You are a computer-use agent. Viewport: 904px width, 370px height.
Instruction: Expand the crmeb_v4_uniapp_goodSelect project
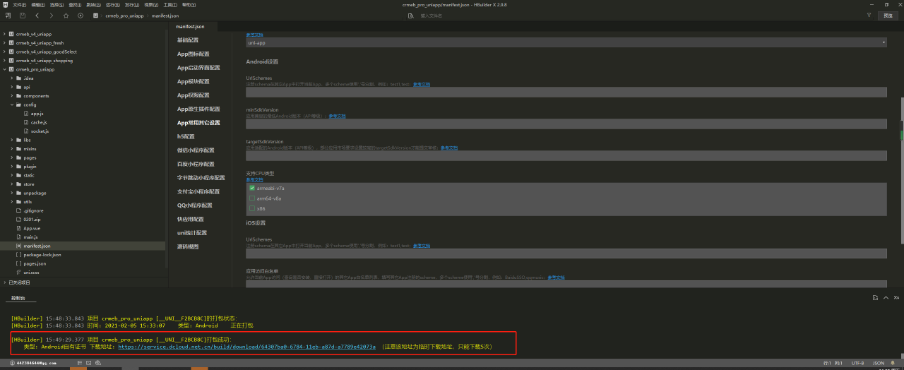[x=4, y=52]
